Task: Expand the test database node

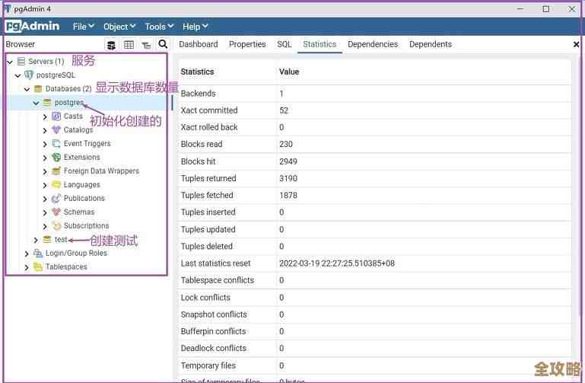Action: coord(36,240)
